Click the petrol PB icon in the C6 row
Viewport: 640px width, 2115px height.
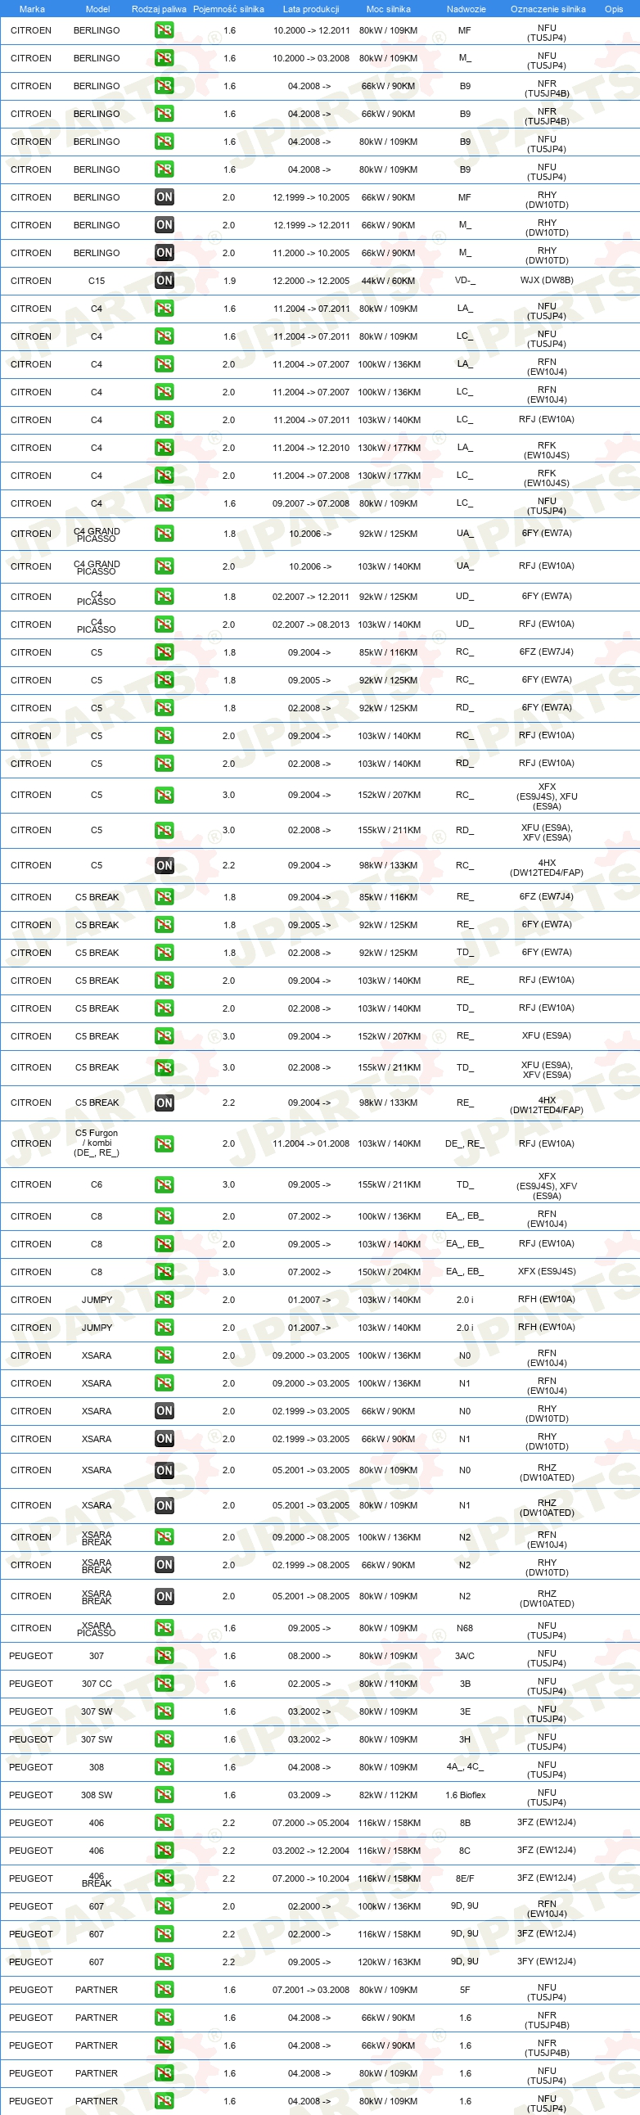(x=165, y=1184)
